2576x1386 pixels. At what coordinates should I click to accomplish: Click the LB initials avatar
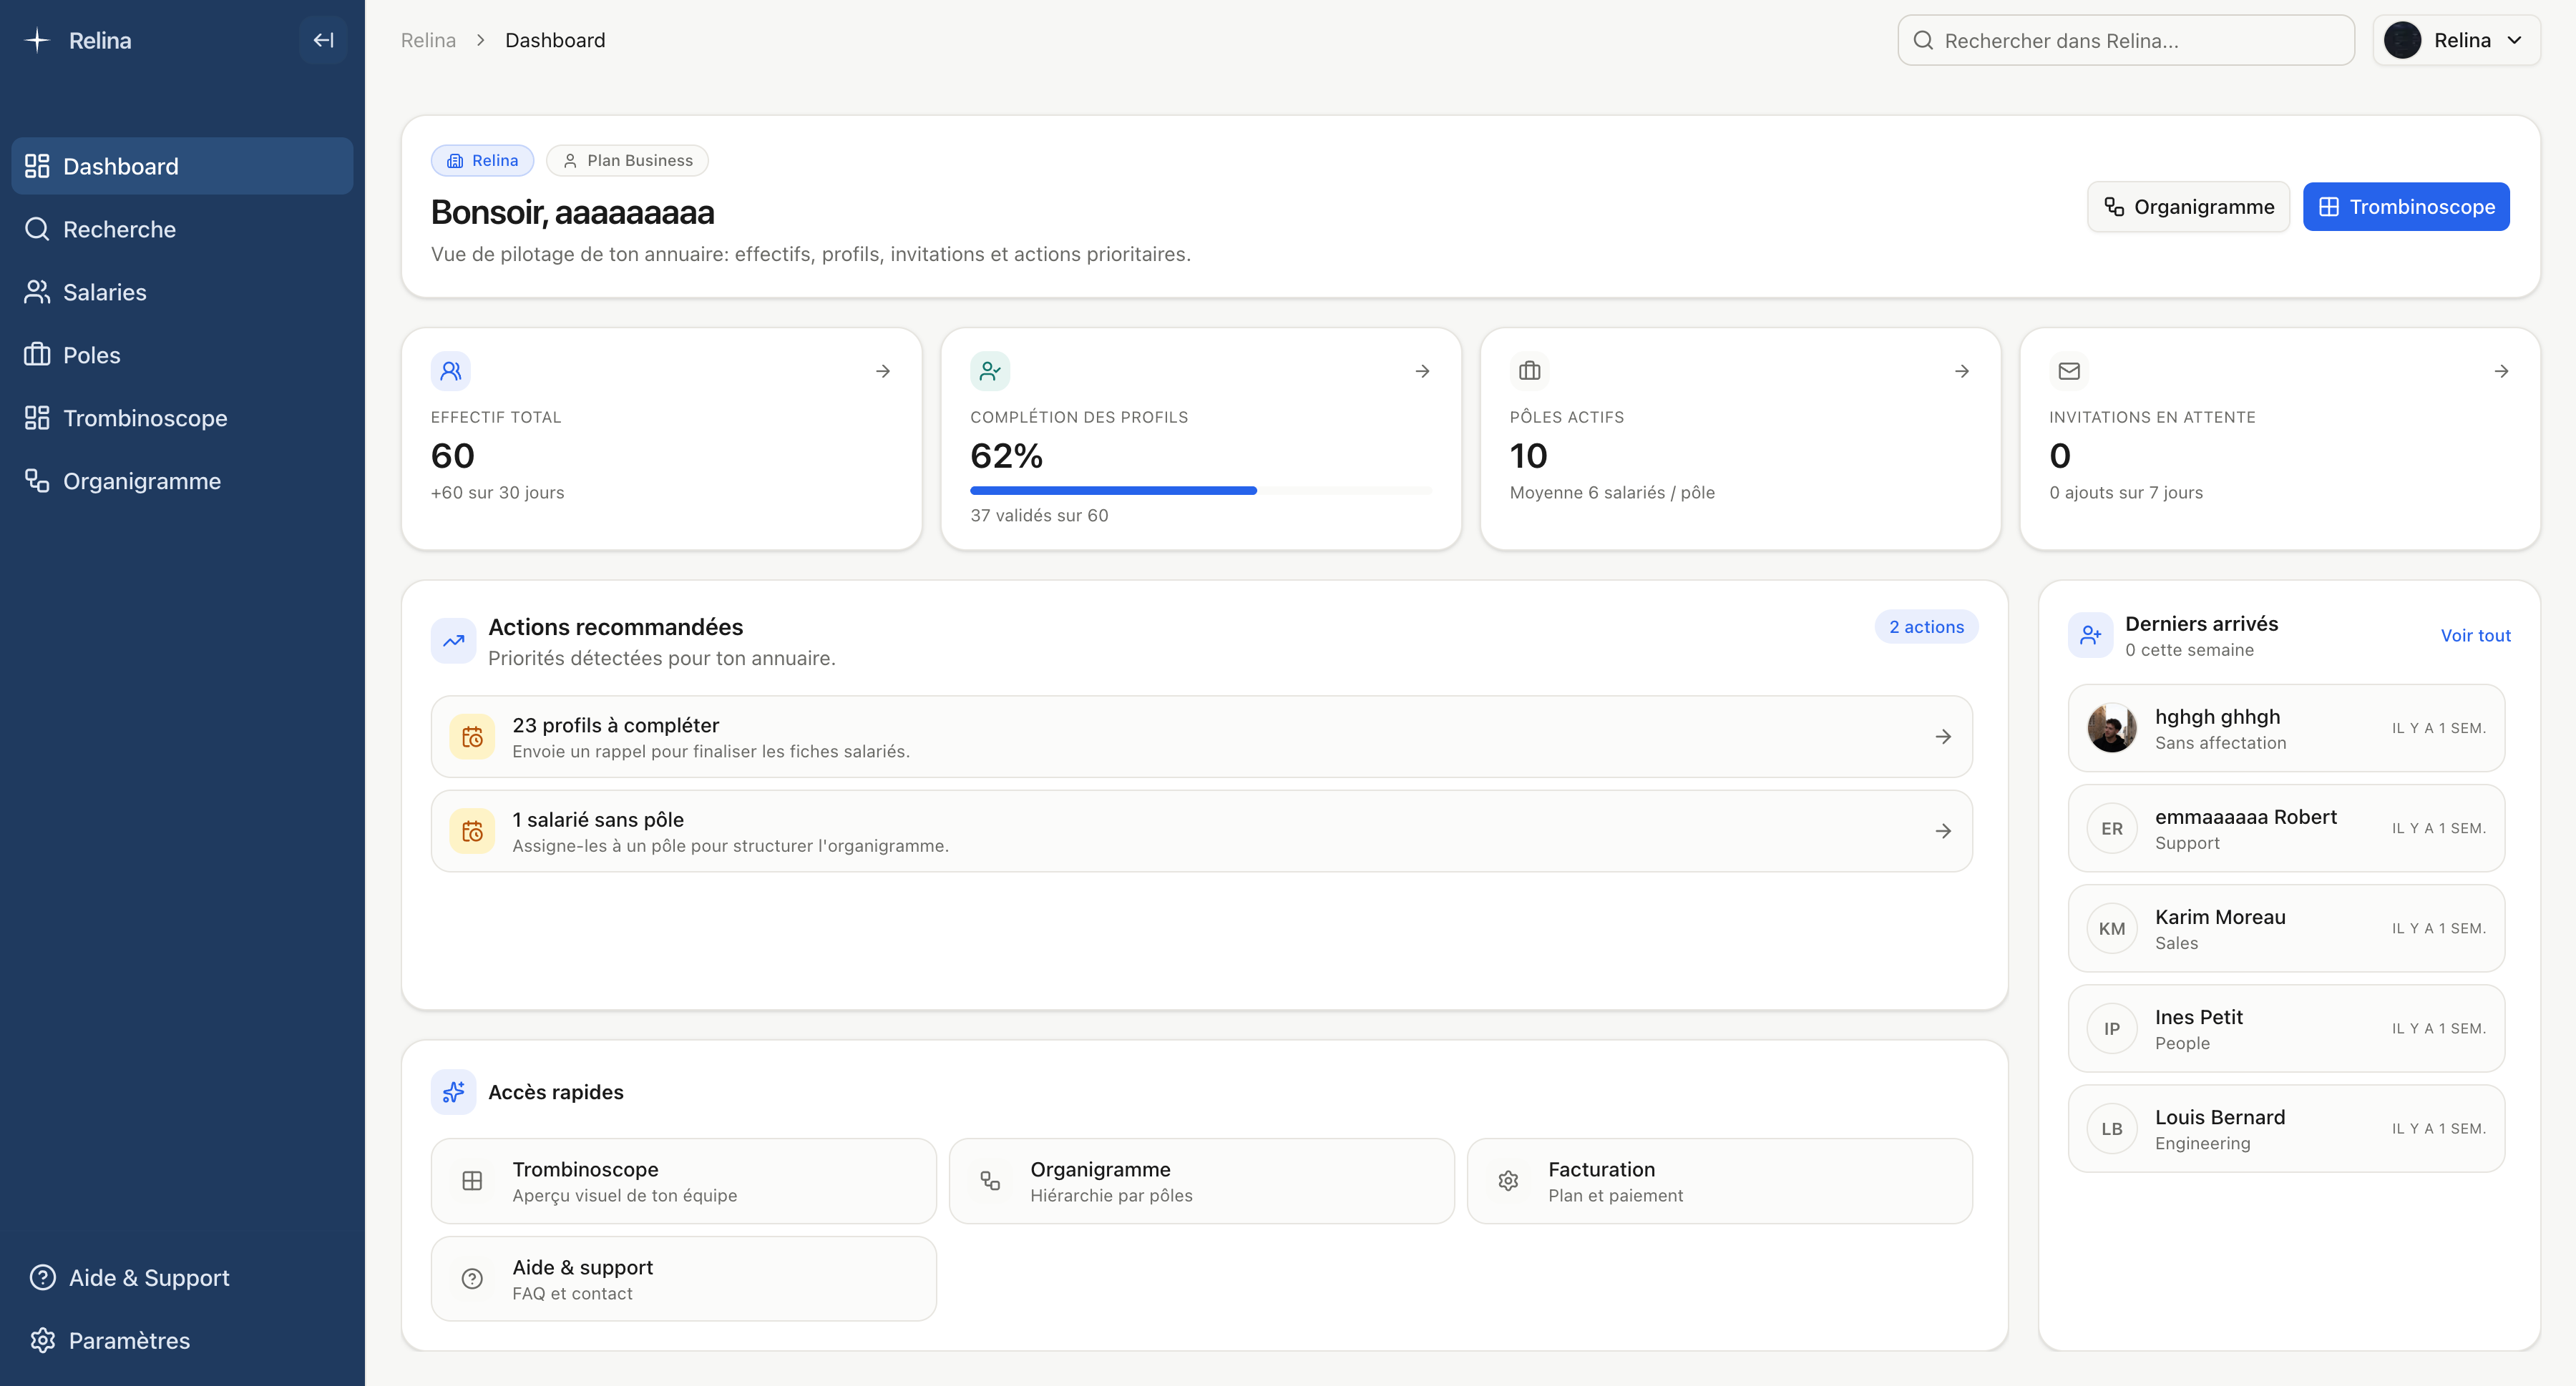(2112, 1129)
